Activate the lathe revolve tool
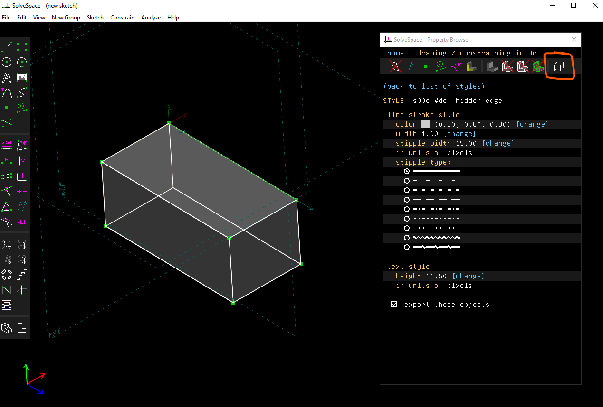 (22, 244)
